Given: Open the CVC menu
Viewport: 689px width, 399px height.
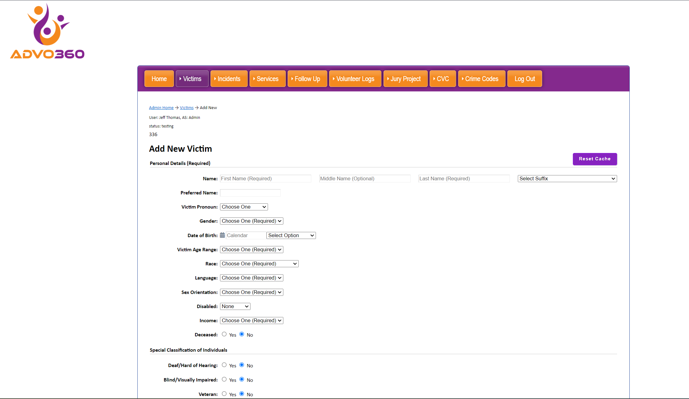Looking at the screenshot, I should 443,79.
